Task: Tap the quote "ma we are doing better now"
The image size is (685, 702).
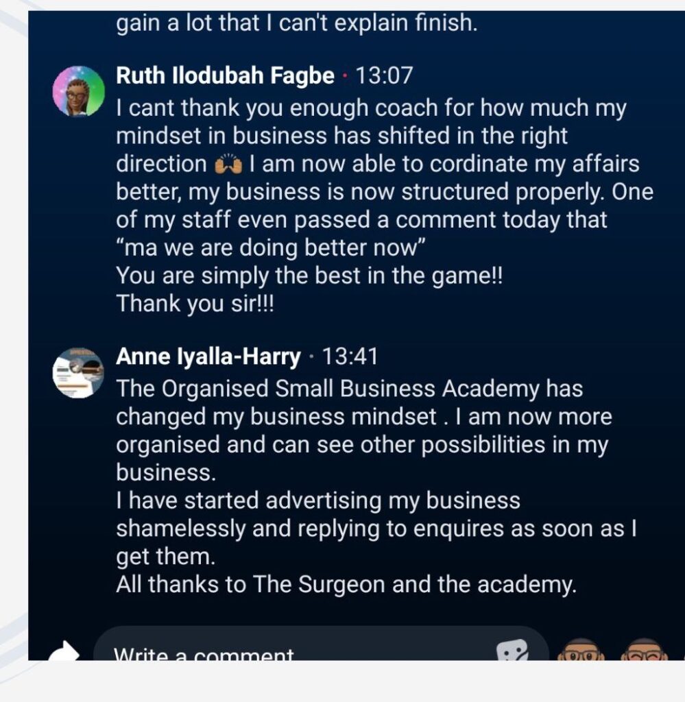Action: [x=272, y=248]
